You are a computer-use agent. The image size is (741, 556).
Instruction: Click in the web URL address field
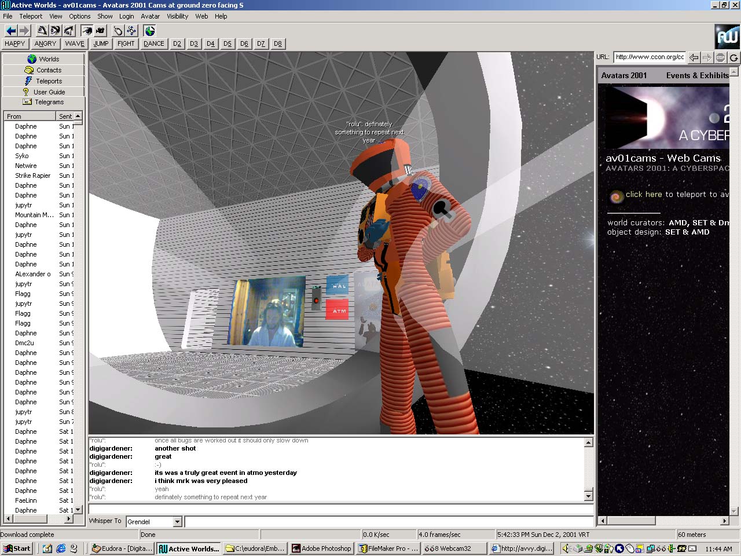(x=650, y=57)
